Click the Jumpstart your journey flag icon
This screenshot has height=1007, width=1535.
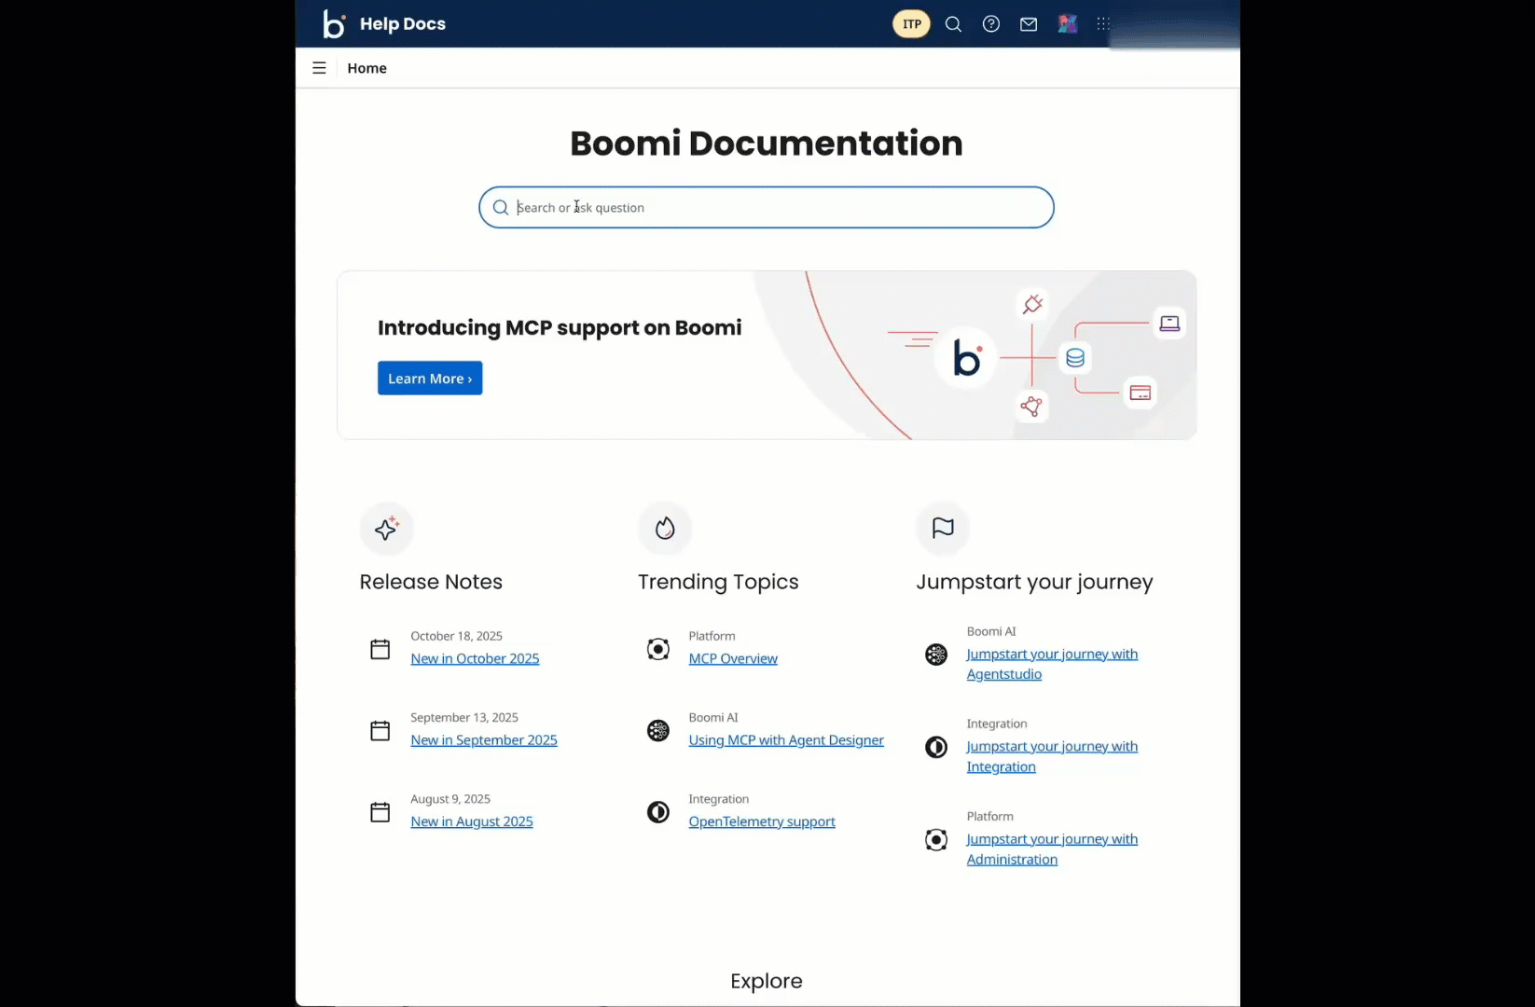point(942,529)
